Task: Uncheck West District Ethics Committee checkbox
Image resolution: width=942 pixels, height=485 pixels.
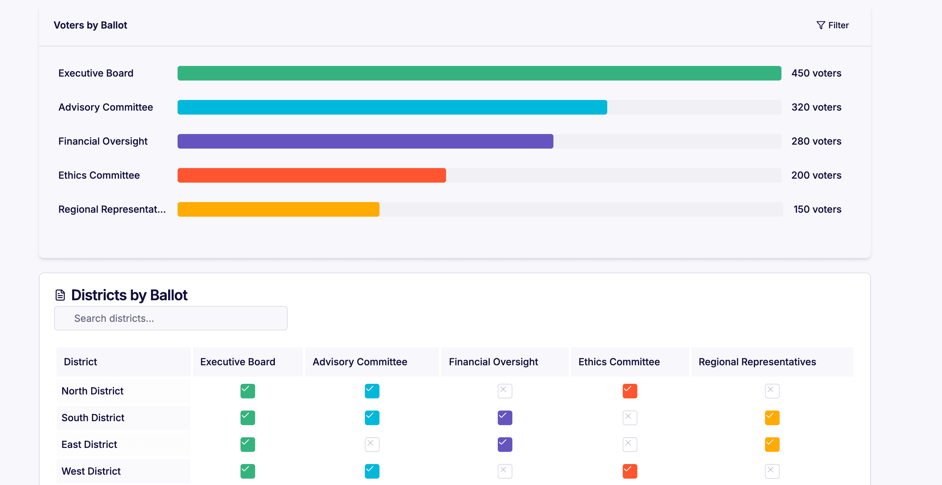Action: (x=630, y=471)
